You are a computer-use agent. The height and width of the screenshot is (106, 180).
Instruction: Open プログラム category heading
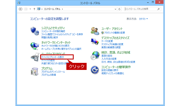(47, 69)
